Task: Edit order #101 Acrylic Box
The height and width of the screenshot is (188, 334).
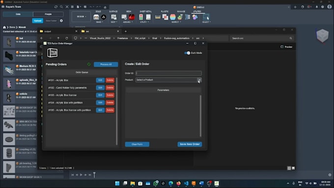Action: [x=100, y=80]
